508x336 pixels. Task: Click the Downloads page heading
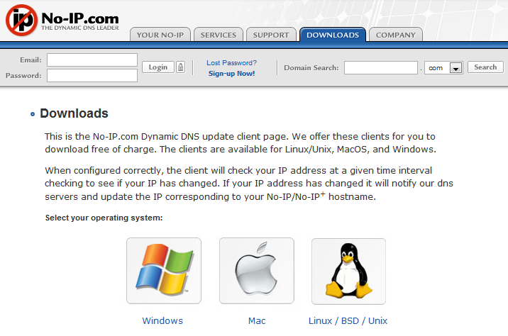tap(74, 113)
